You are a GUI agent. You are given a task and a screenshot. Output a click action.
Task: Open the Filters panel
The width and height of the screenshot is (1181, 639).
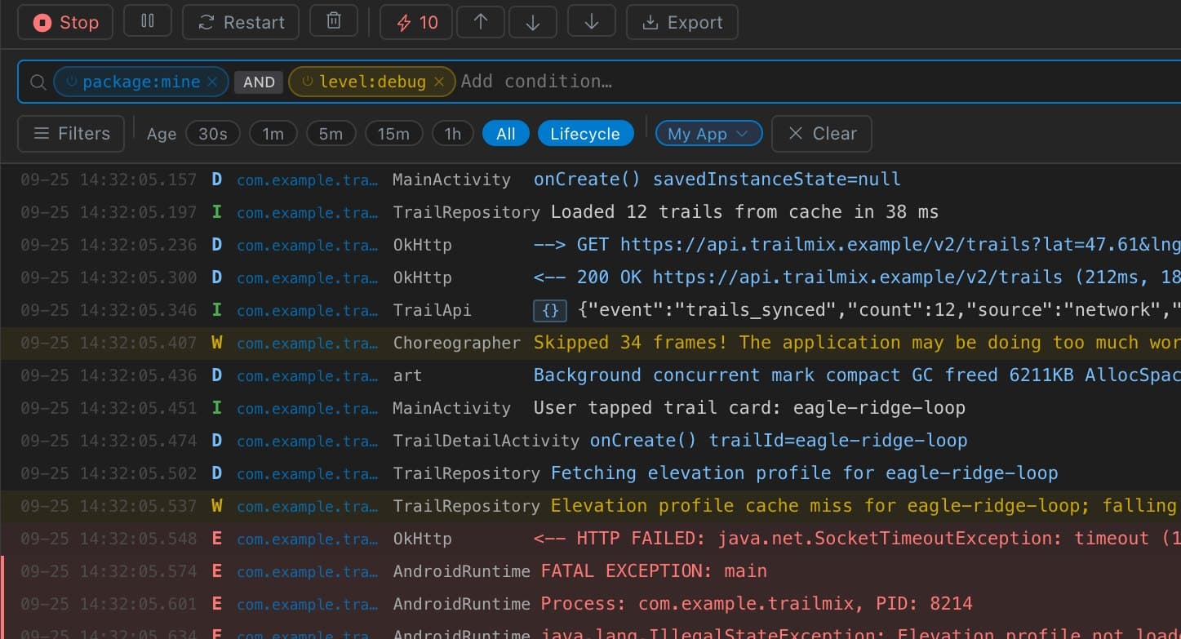tap(71, 134)
